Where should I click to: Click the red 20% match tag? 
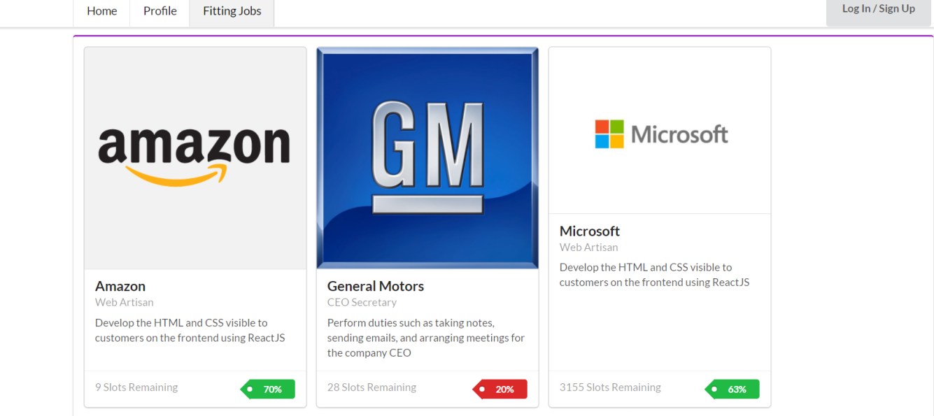tap(500, 389)
